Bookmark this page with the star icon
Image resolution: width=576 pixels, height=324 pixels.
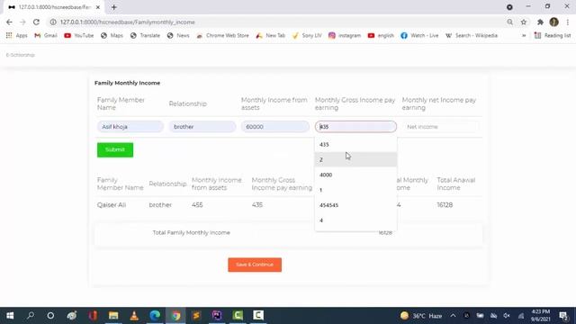point(524,22)
